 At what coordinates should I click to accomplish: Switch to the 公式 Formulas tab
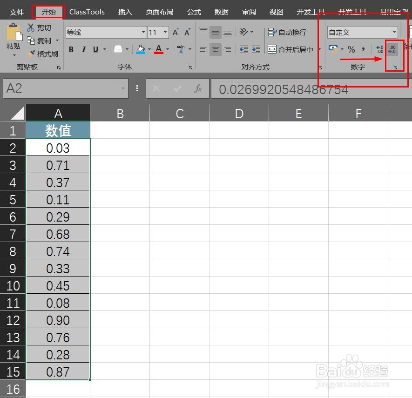point(194,12)
